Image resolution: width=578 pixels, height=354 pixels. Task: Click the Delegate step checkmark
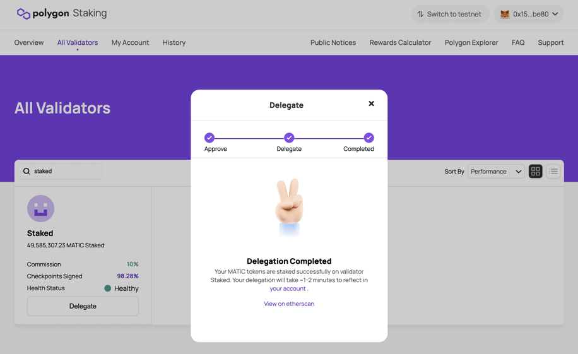[x=289, y=138]
